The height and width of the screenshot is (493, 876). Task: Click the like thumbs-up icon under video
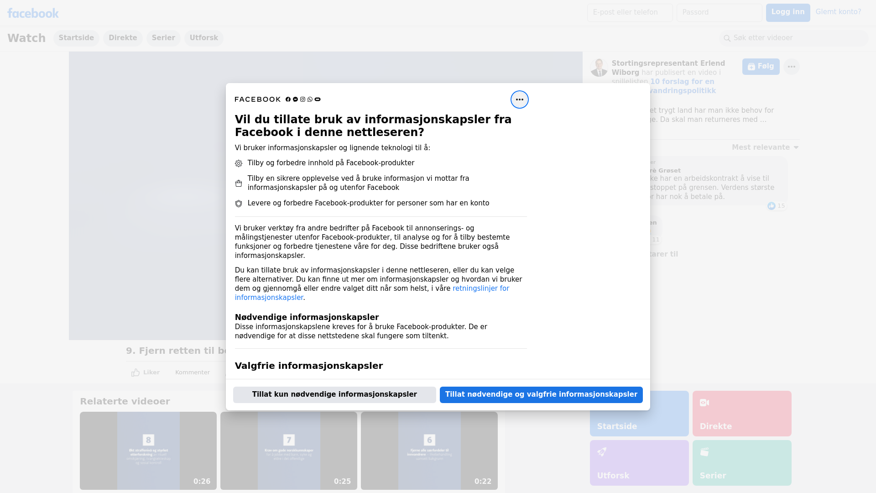[x=136, y=372]
